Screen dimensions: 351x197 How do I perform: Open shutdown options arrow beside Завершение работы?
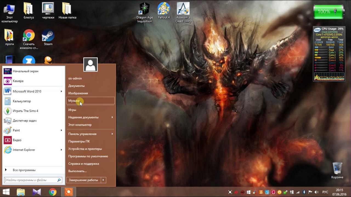click(x=103, y=180)
